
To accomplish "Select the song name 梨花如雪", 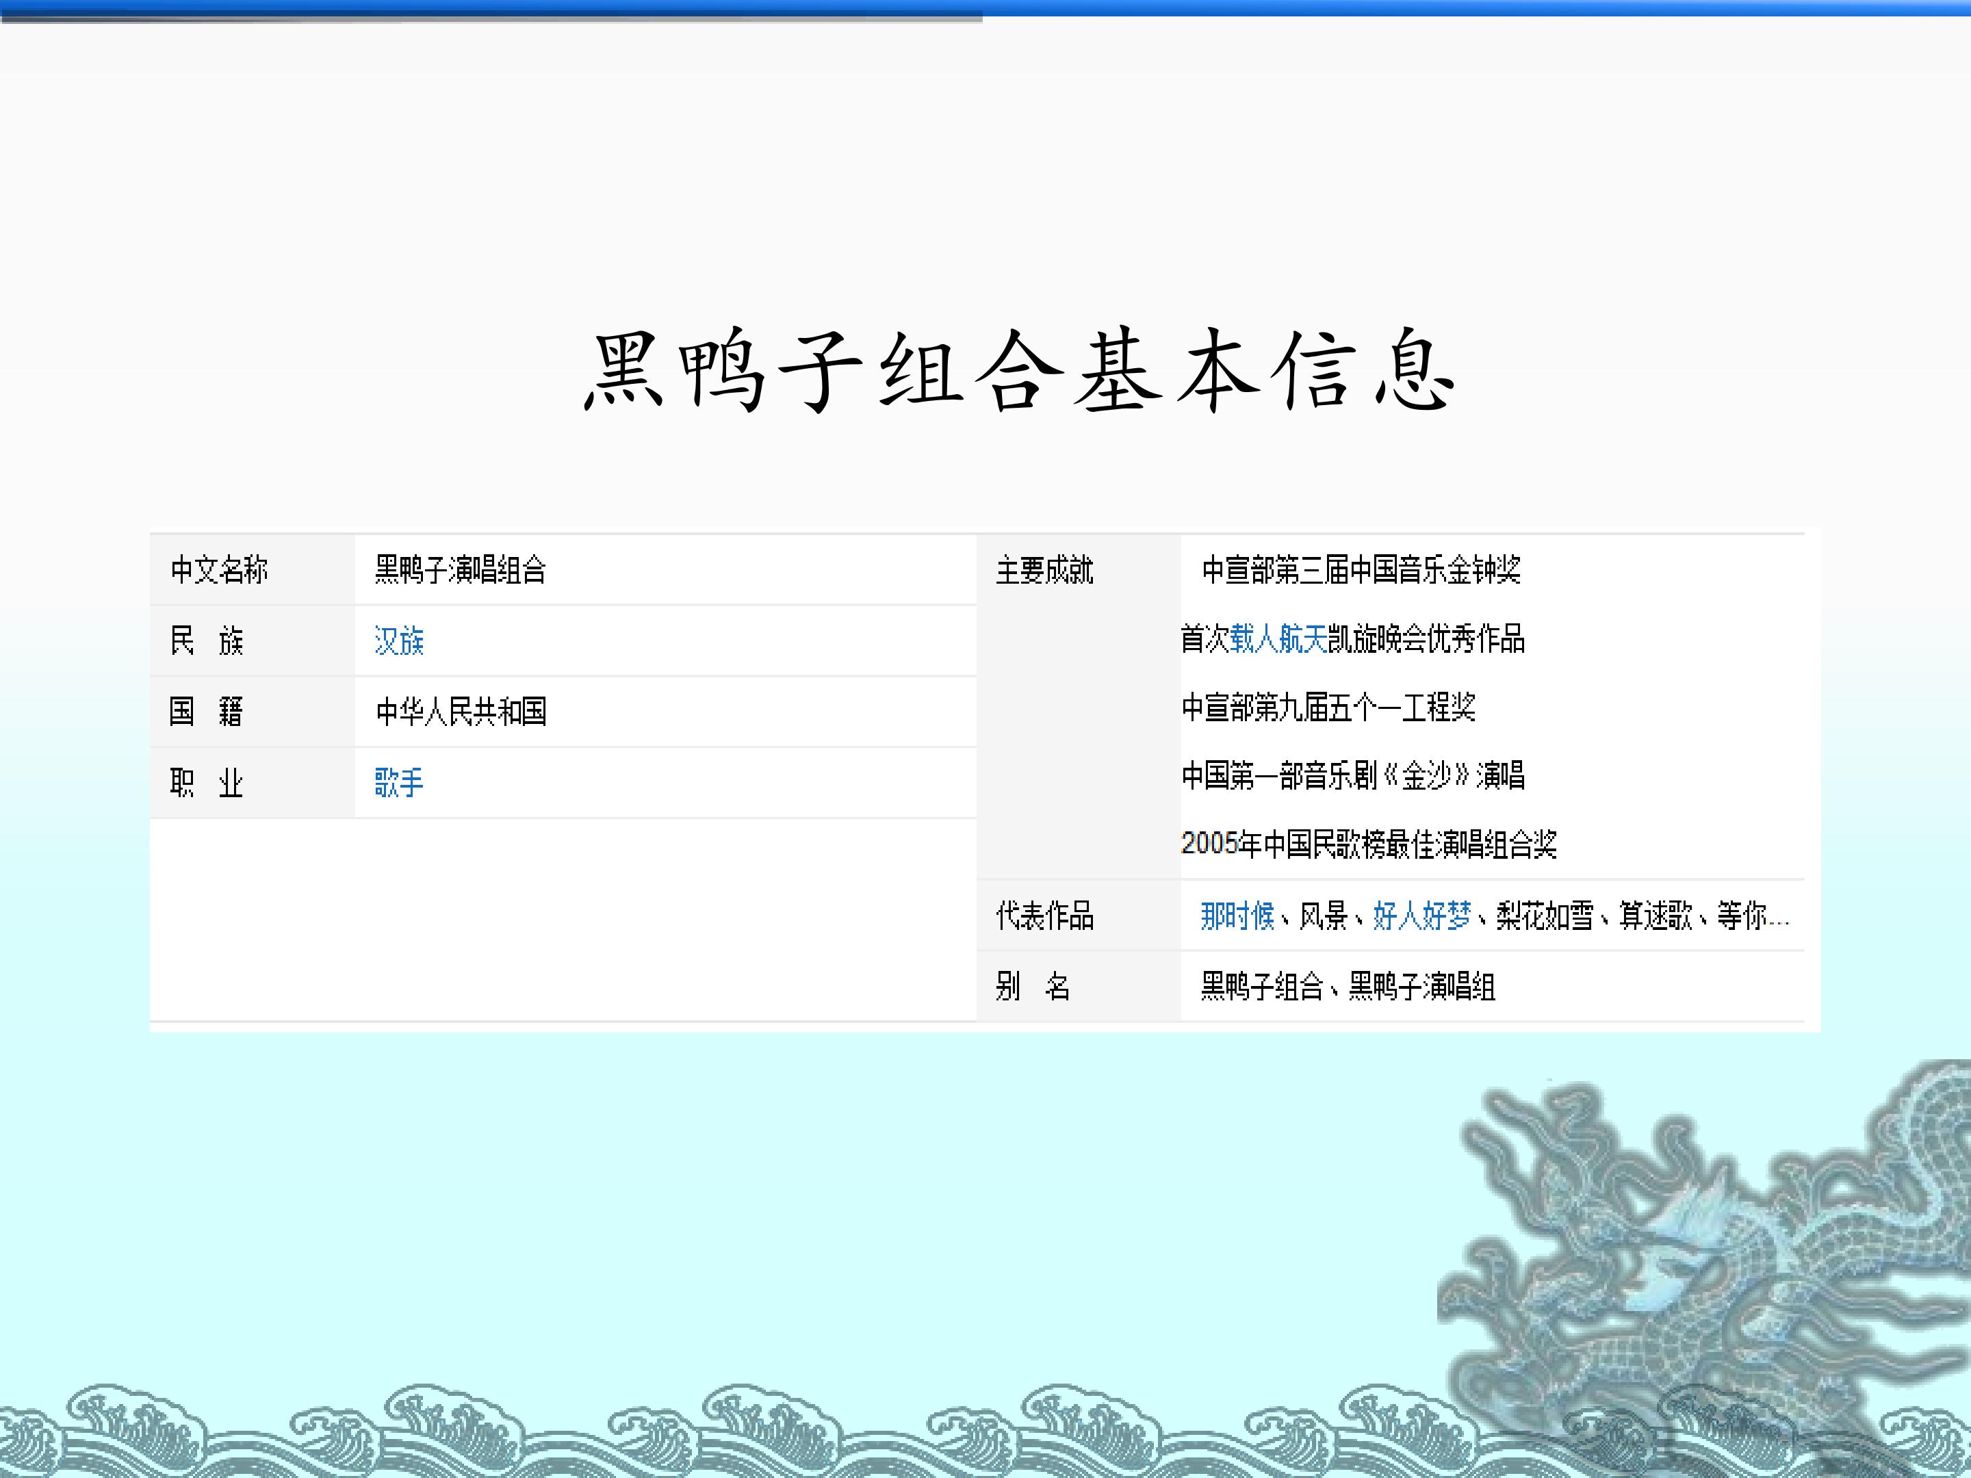I will pyautogui.click(x=1544, y=915).
